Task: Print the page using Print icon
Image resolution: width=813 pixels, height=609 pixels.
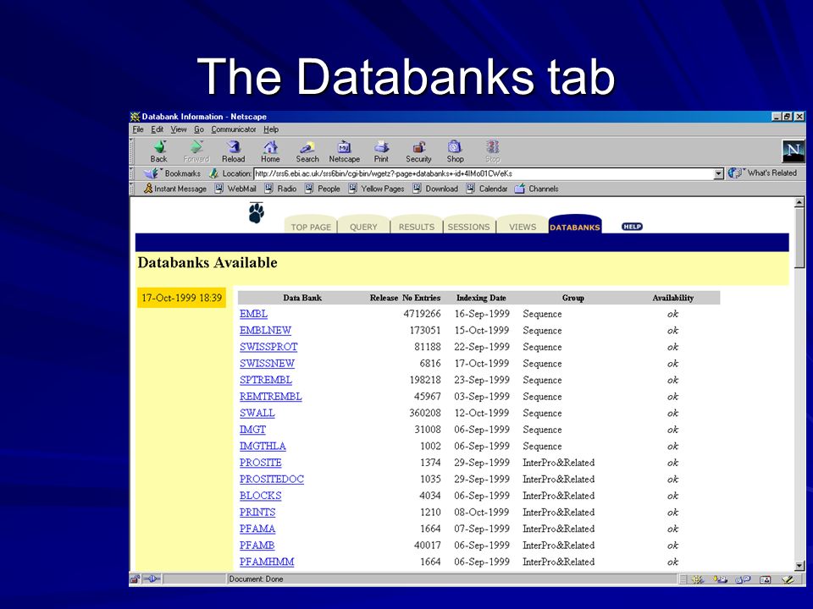Action: tap(381, 151)
